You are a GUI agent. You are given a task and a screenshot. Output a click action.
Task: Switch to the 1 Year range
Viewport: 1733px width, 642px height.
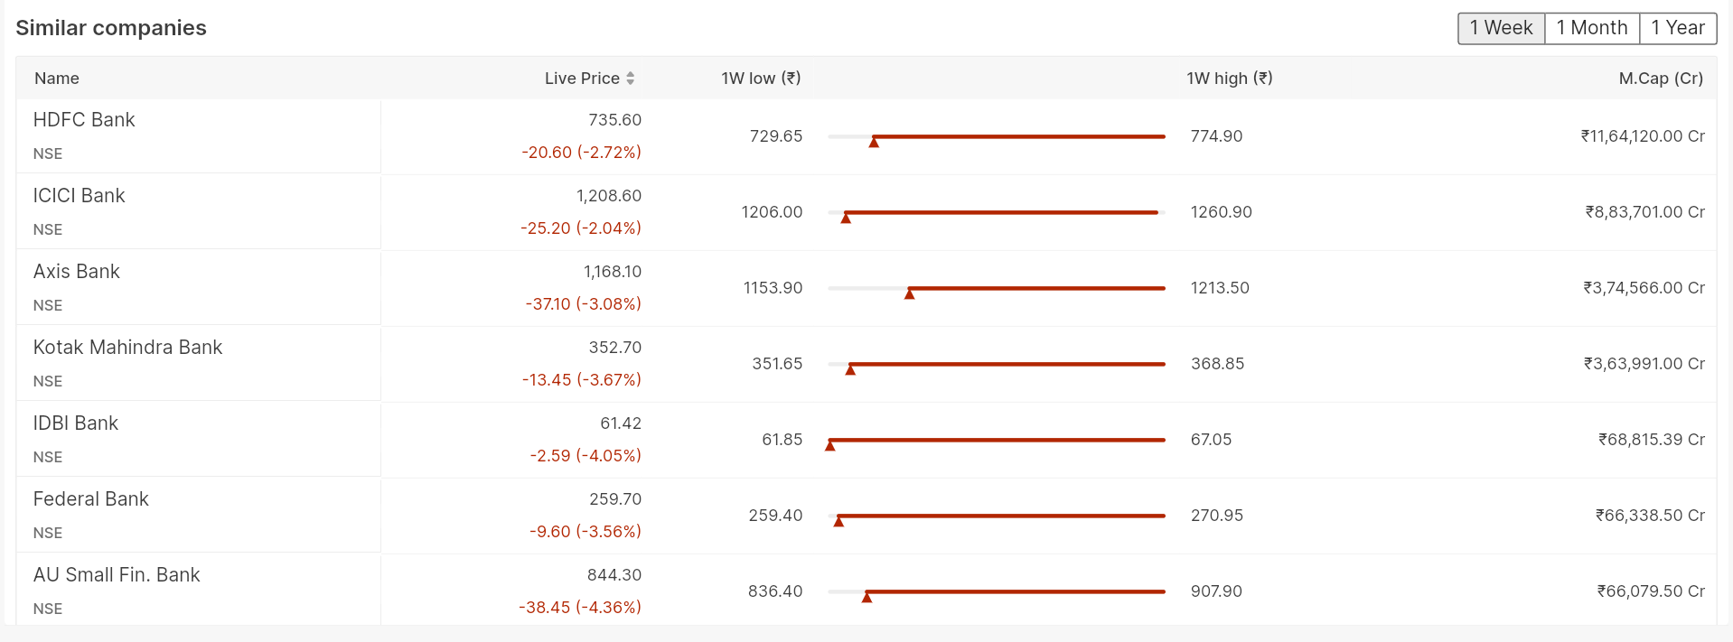[x=1677, y=28]
